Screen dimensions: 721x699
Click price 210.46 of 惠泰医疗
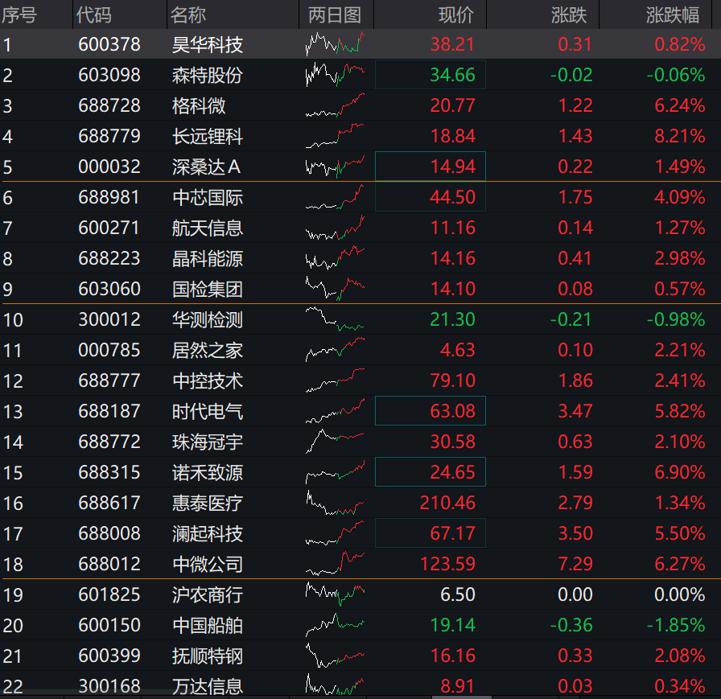pos(447,504)
